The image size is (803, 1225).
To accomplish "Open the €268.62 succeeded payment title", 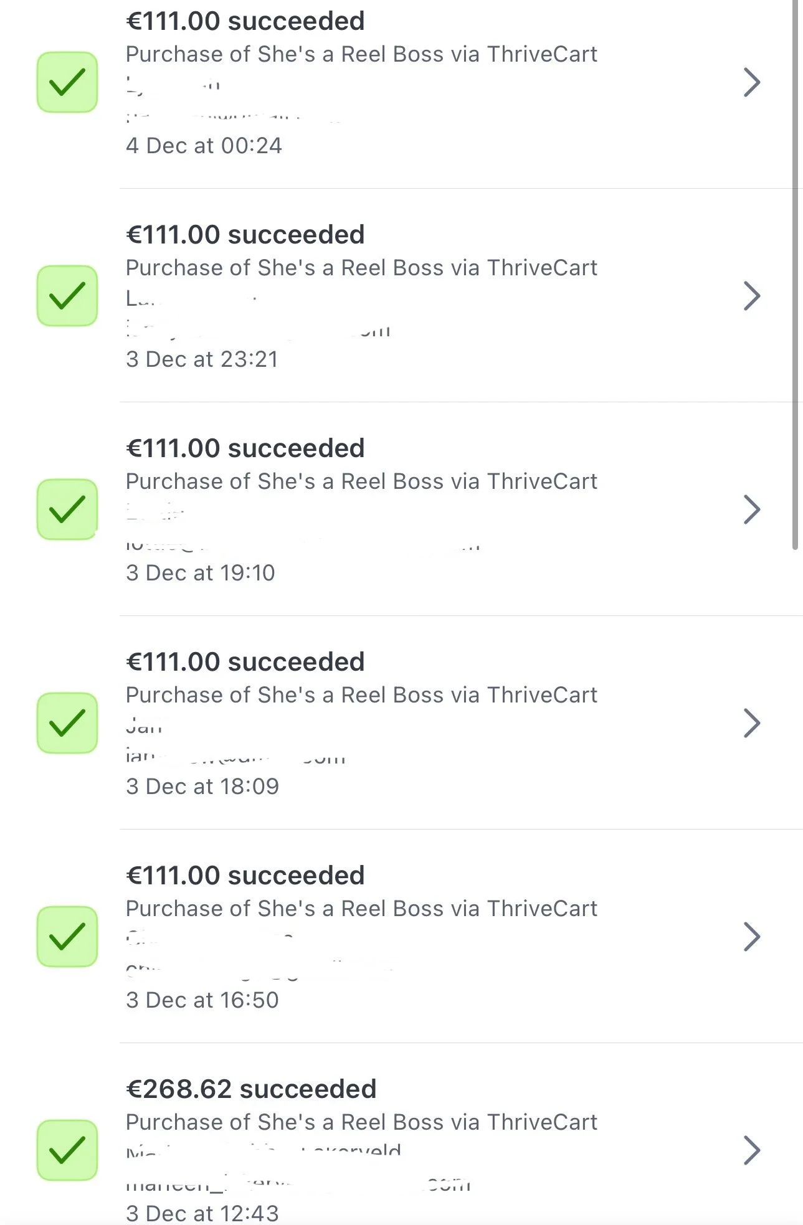I will pyautogui.click(x=251, y=1089).
